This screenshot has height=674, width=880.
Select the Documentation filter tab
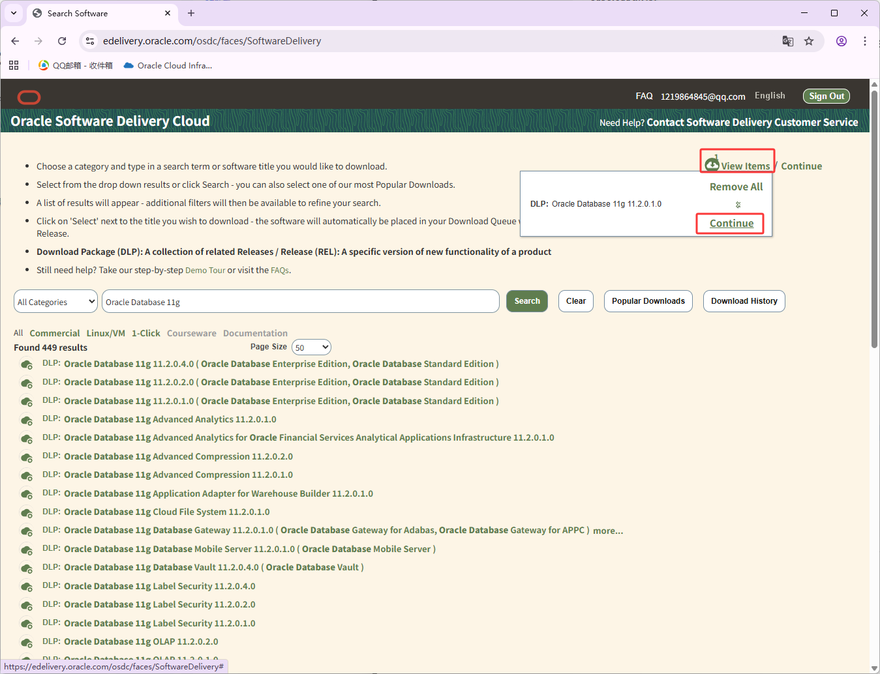pos(255,333)
